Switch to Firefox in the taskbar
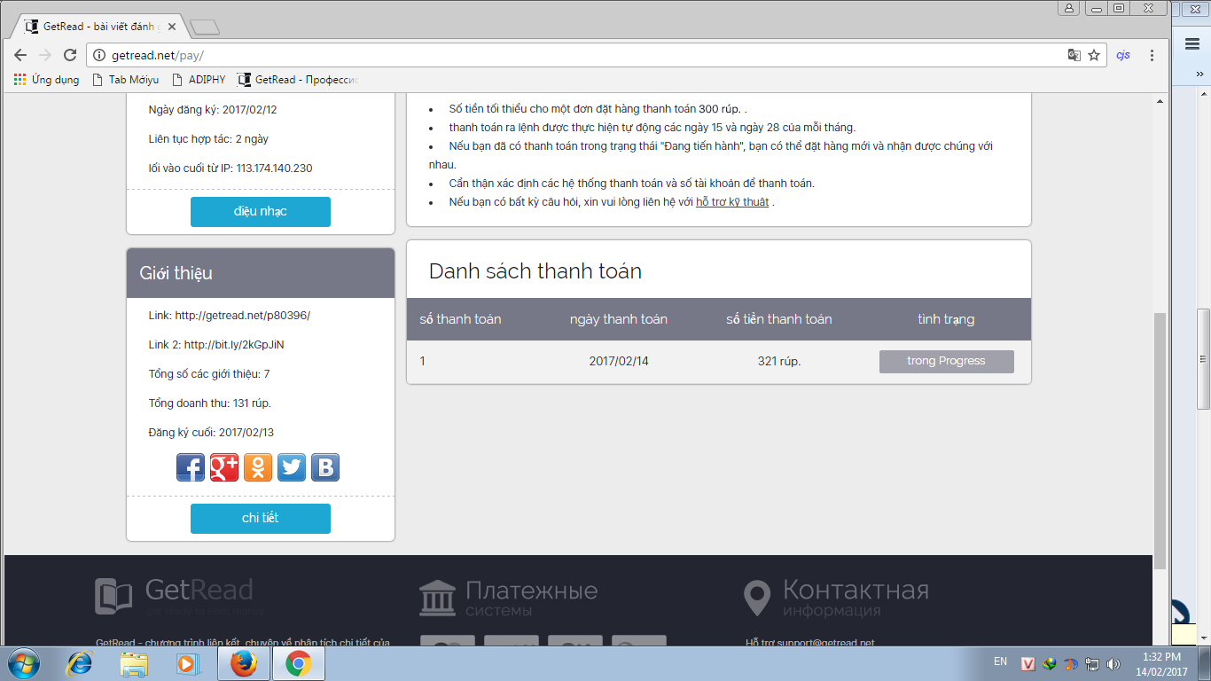The height and width of the screenshot is (681, 1211). coord(243,663)
